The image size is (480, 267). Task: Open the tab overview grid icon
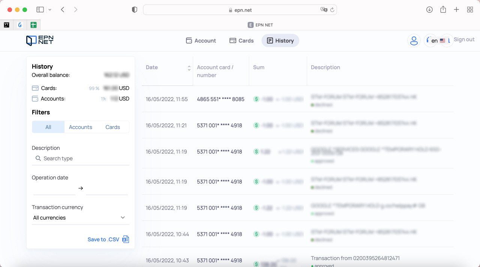coord(470,10)
